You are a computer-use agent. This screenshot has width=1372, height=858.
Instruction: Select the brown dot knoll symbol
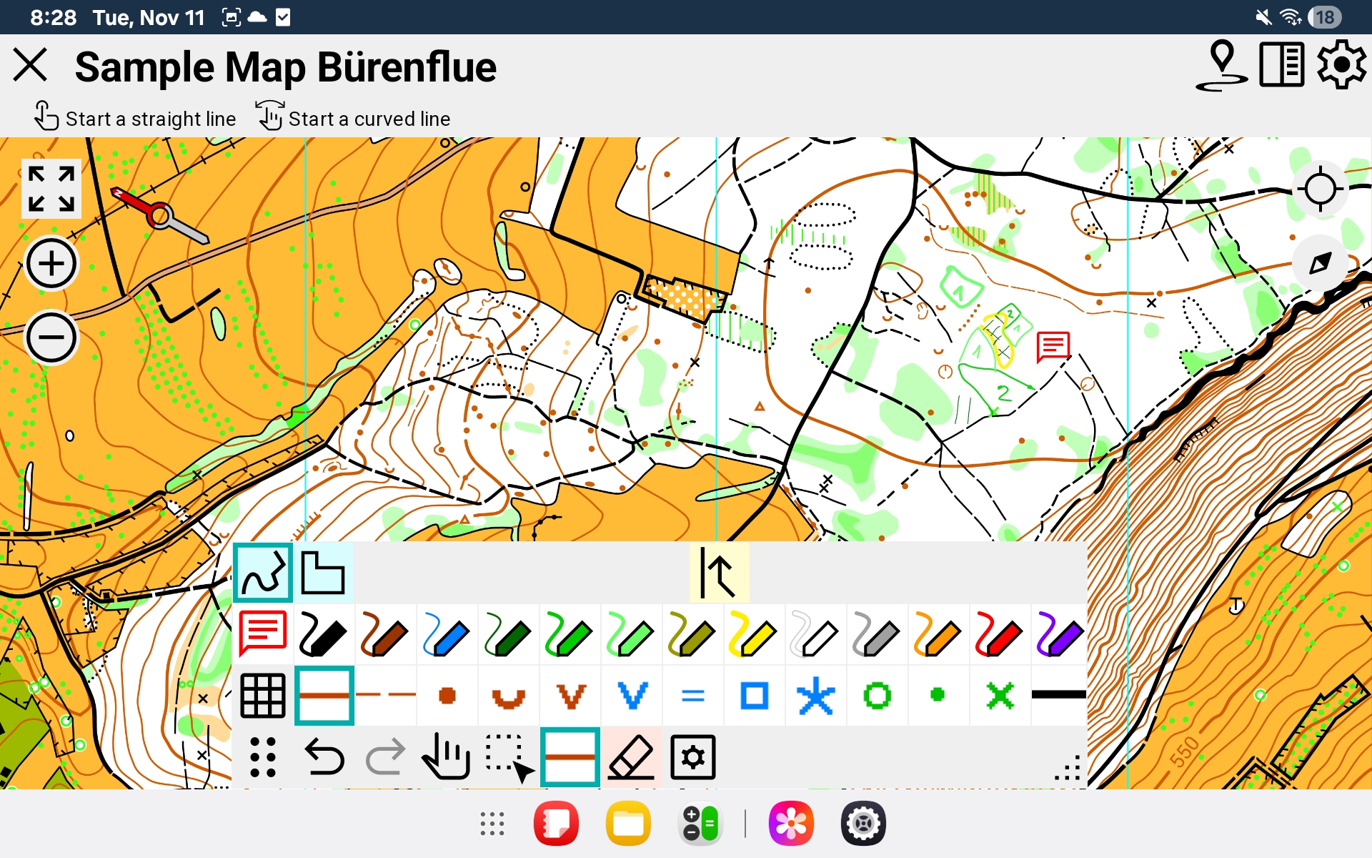tap(447, 695)
